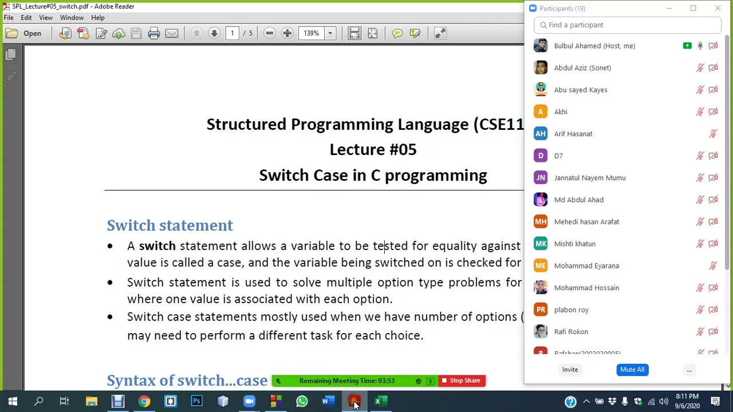The image size is (733, 412).
Task: Click the Remaining Meeting Time indicator
Action: click(346, 381)
